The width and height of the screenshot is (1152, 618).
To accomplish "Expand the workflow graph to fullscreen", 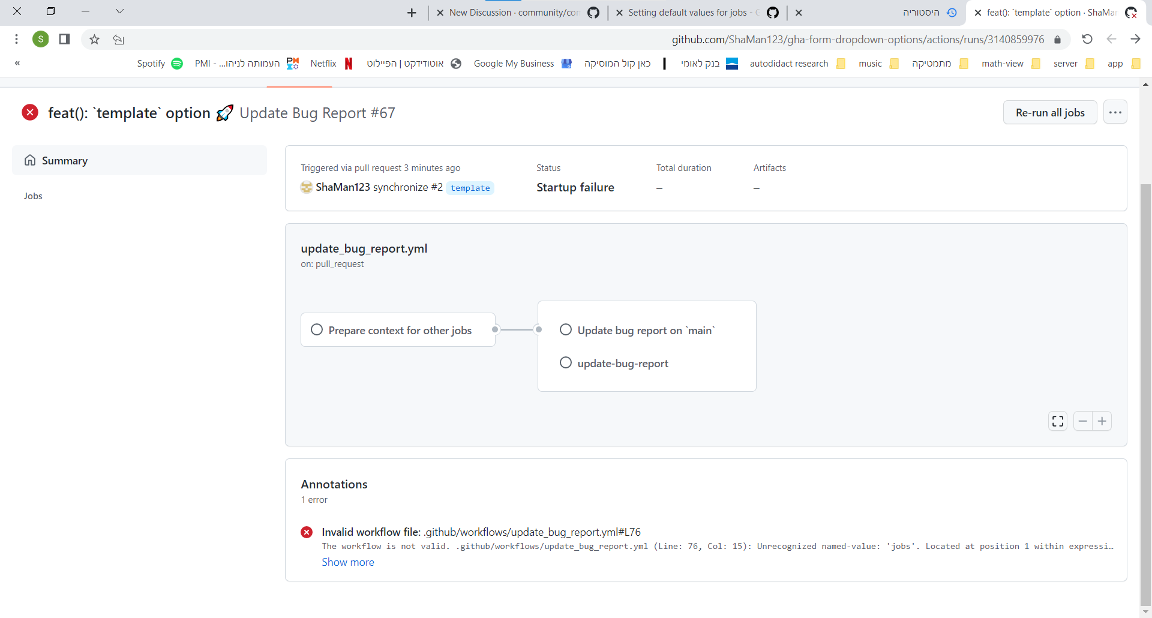I will 1057,421.
